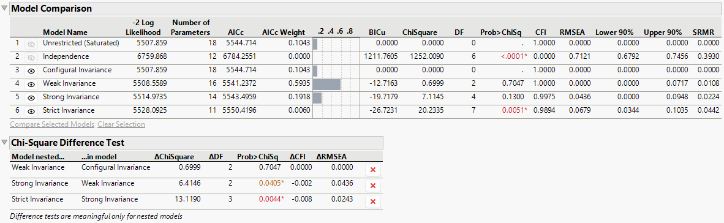Viewport: 724px width, 223px height.
Task: Click the Number of Parameters column header
Action: 190,28
